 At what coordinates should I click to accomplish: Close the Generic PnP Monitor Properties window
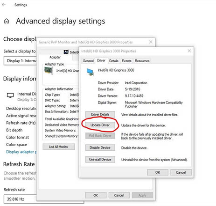[x=151, y=42]
